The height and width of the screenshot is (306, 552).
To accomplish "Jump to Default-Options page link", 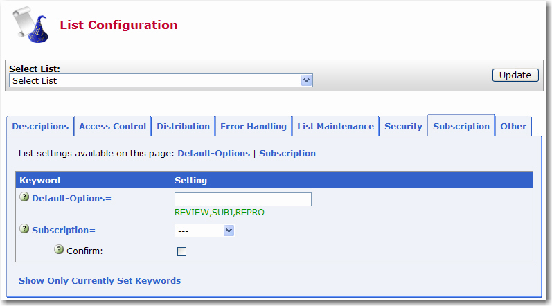I will click(x=214, y=154).
